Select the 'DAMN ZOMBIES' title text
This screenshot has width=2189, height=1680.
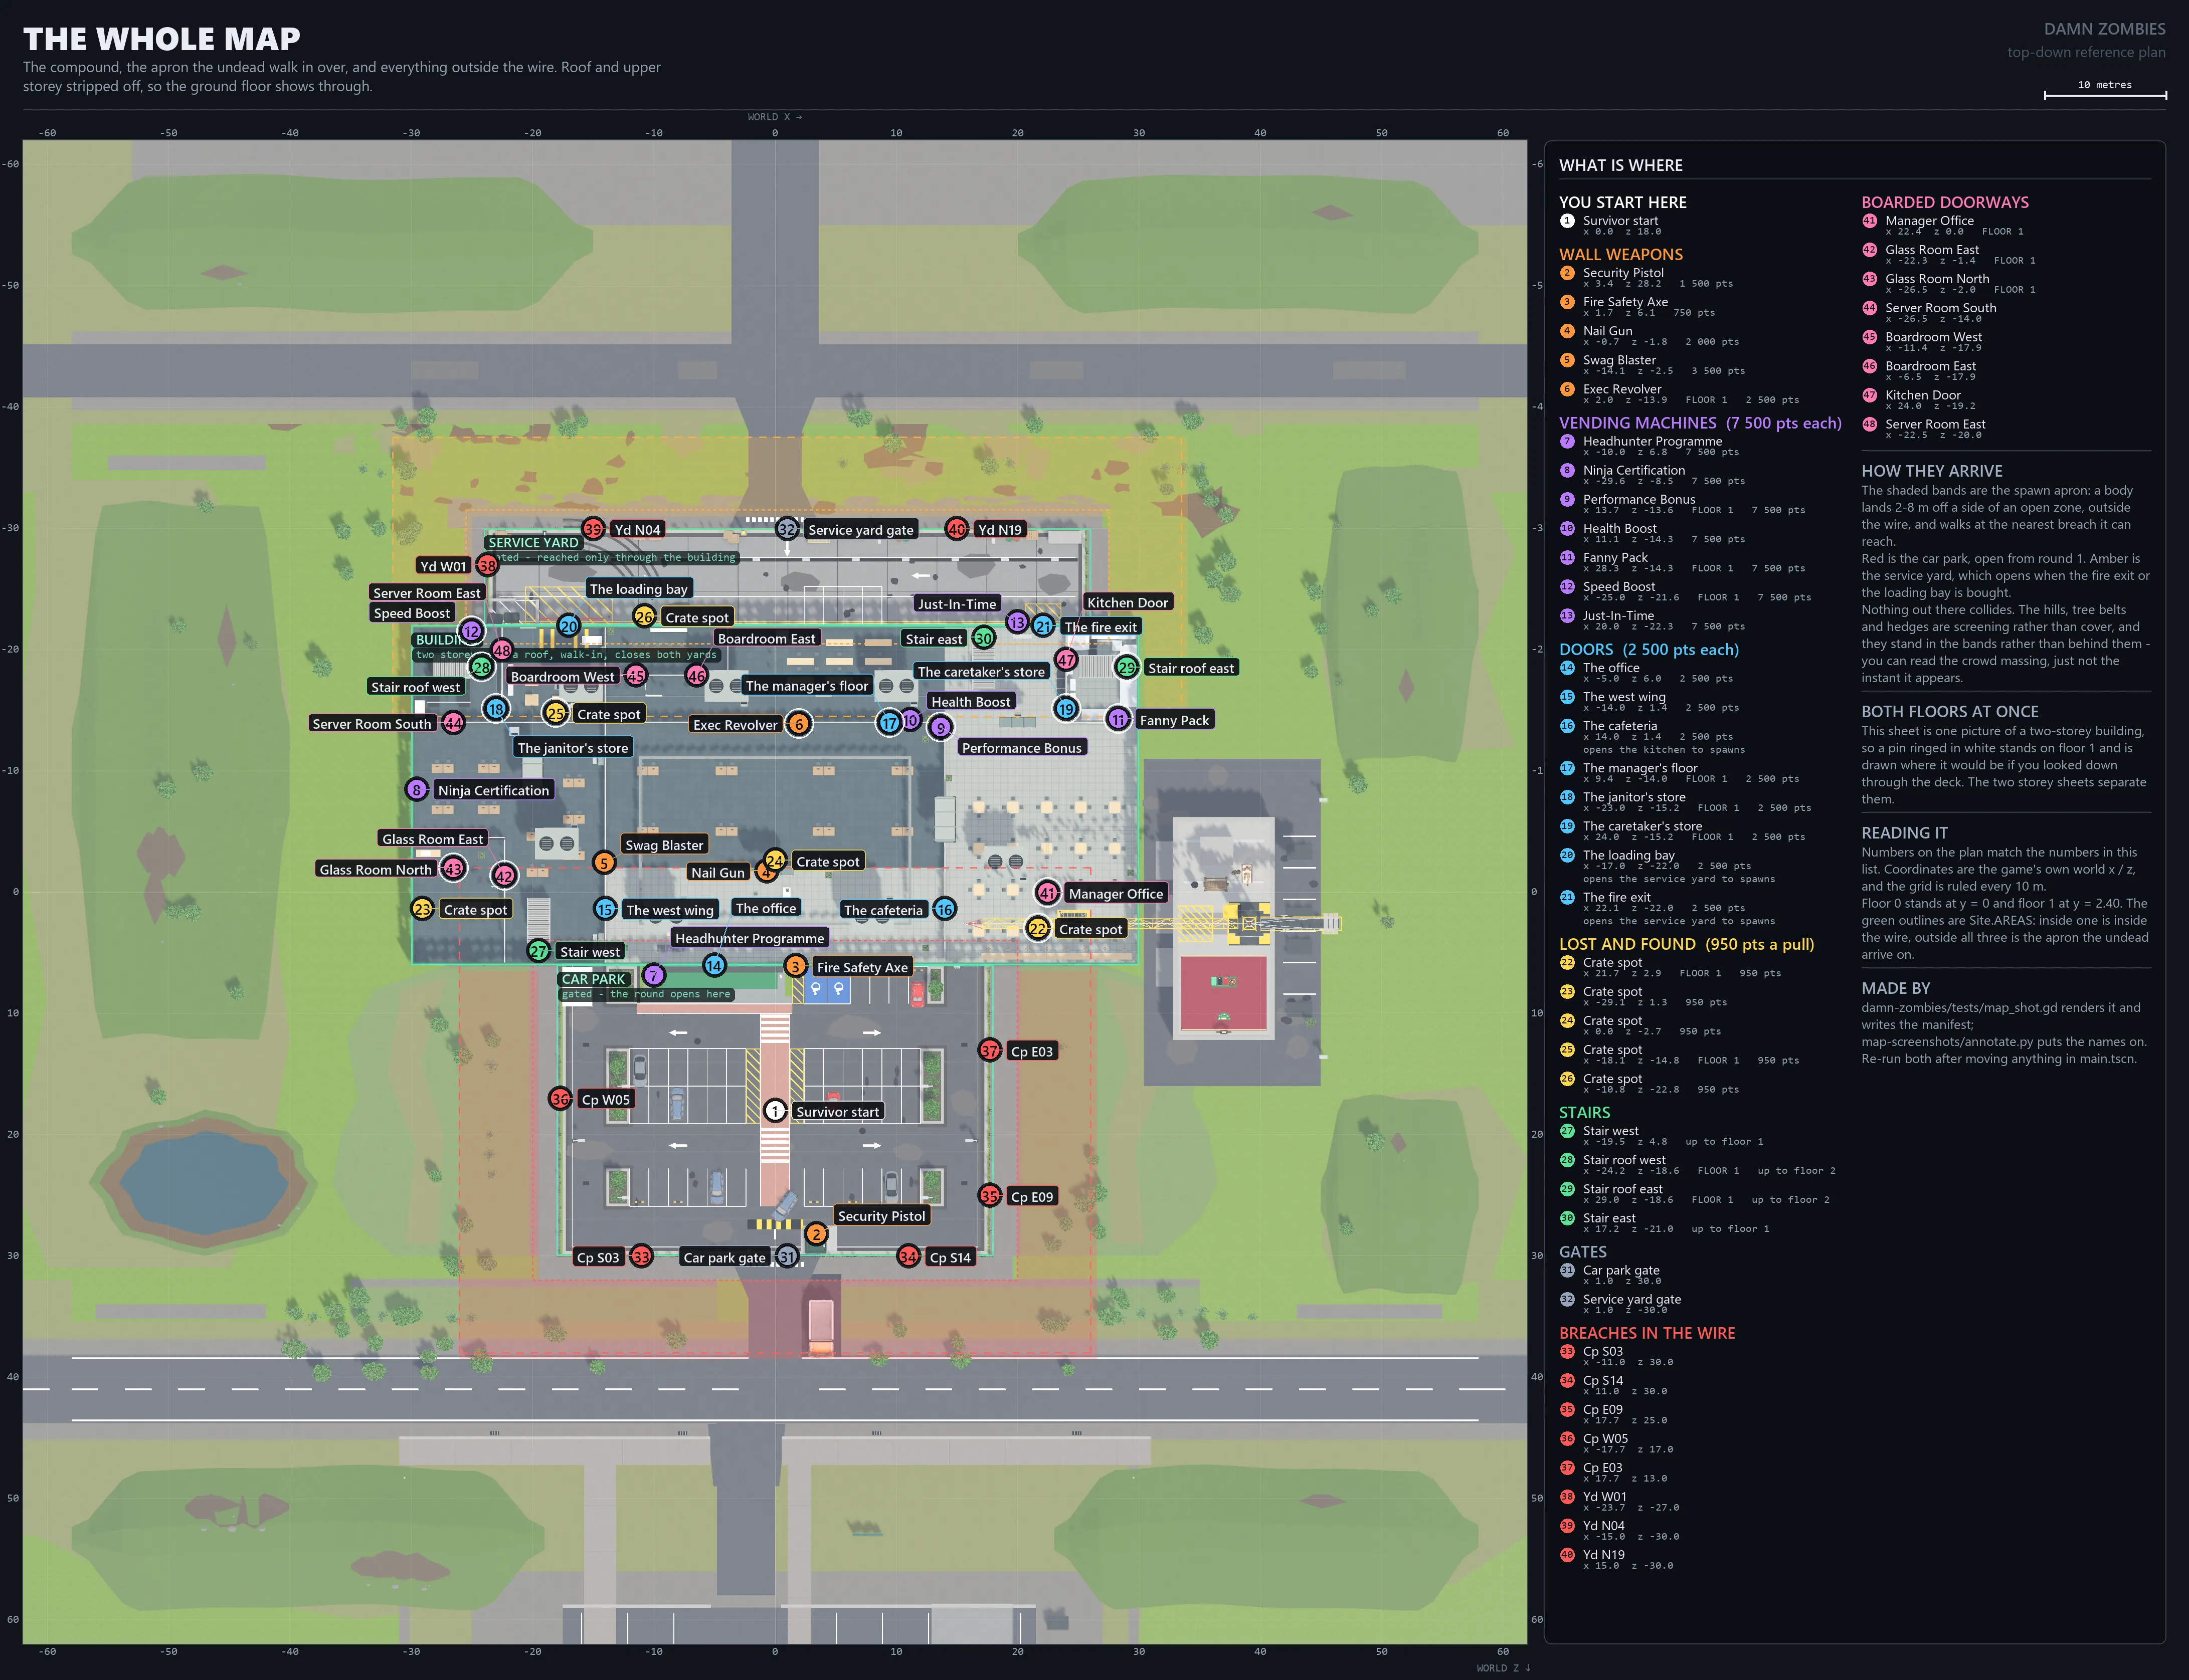[2105, 29]
